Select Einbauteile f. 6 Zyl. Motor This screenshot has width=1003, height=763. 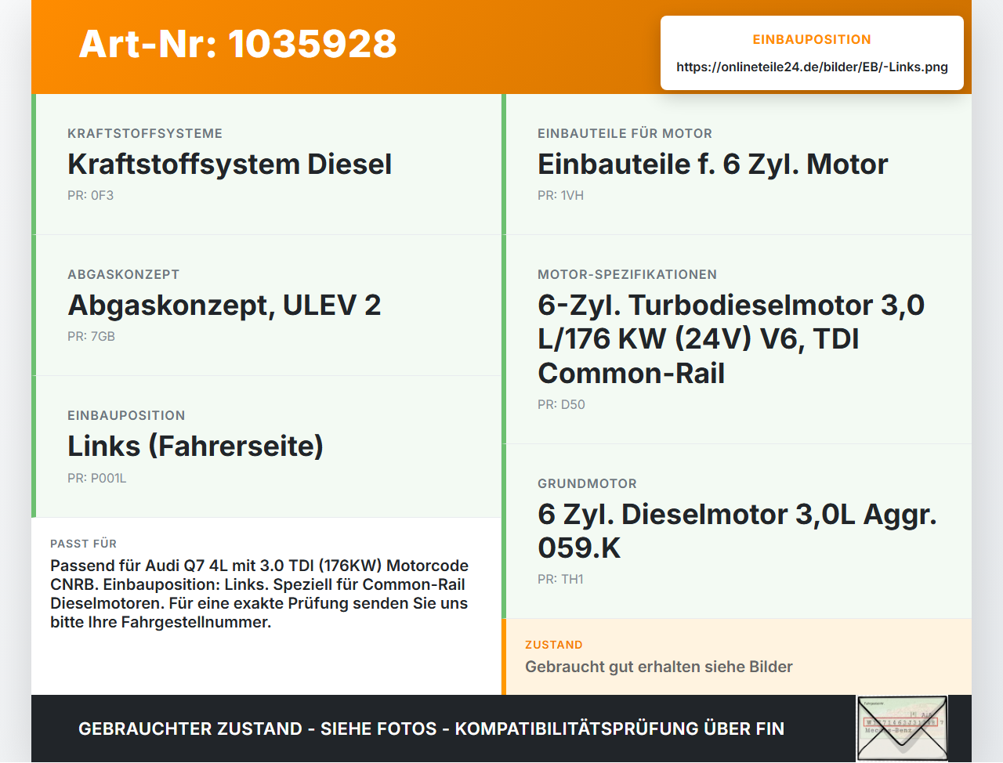pyautogui.click(x=713, y=165)
